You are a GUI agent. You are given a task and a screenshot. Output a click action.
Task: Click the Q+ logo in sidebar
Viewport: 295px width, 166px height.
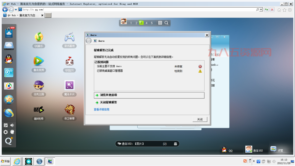pyautogui.click(x=9, y=141)
